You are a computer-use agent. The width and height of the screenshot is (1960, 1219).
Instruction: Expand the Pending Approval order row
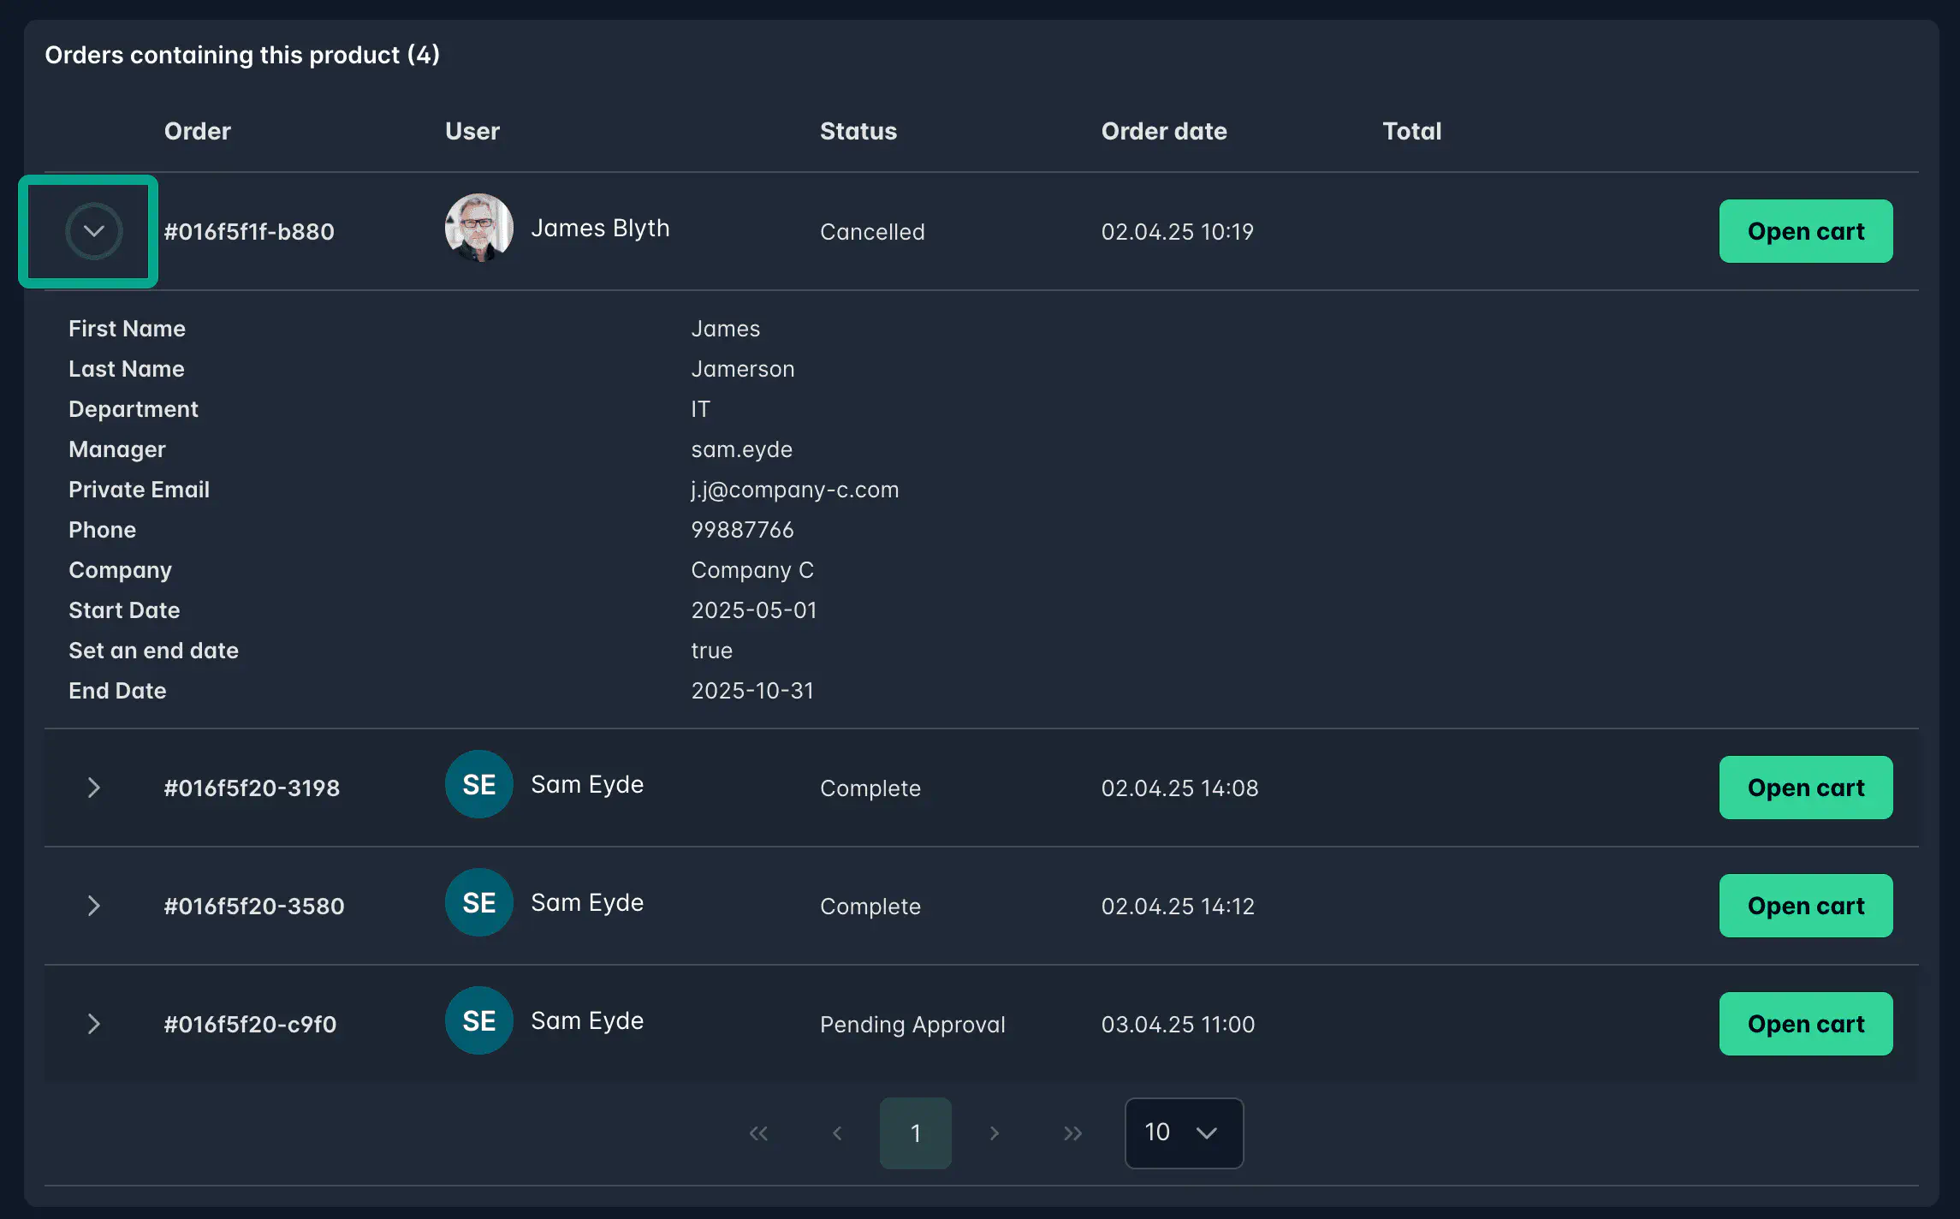click(x=94, y=1024)
